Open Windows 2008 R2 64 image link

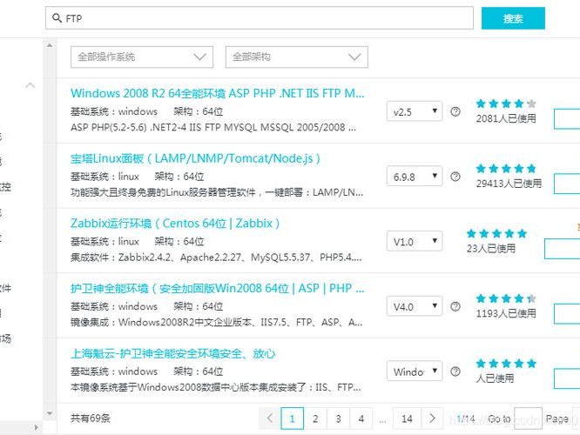pos(218,93)
